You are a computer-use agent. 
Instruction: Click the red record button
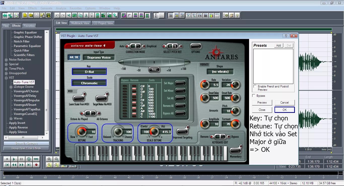[x=36, y=165]
